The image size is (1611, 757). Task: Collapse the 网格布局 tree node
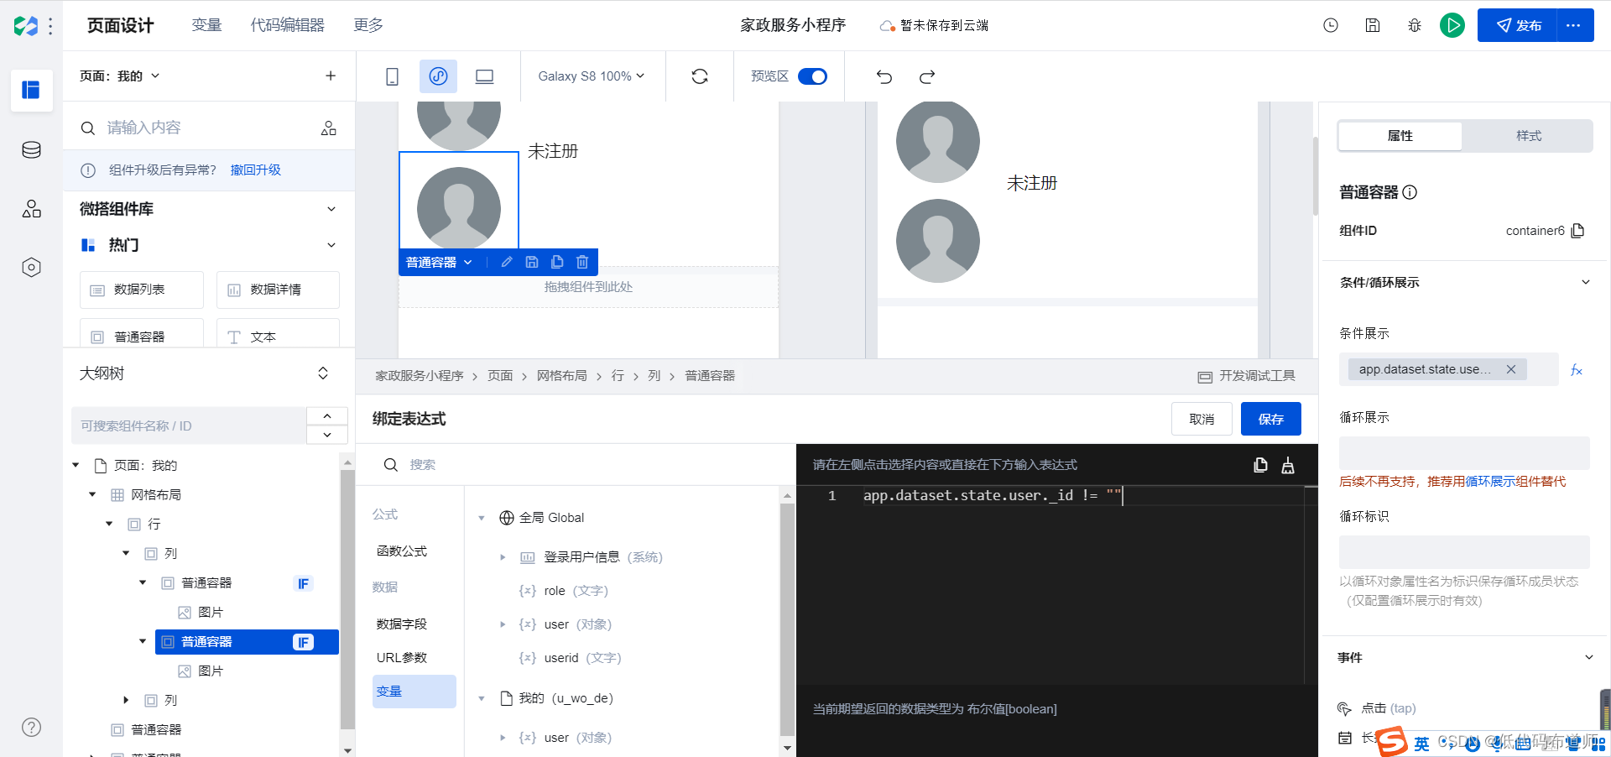pos(92,494)
